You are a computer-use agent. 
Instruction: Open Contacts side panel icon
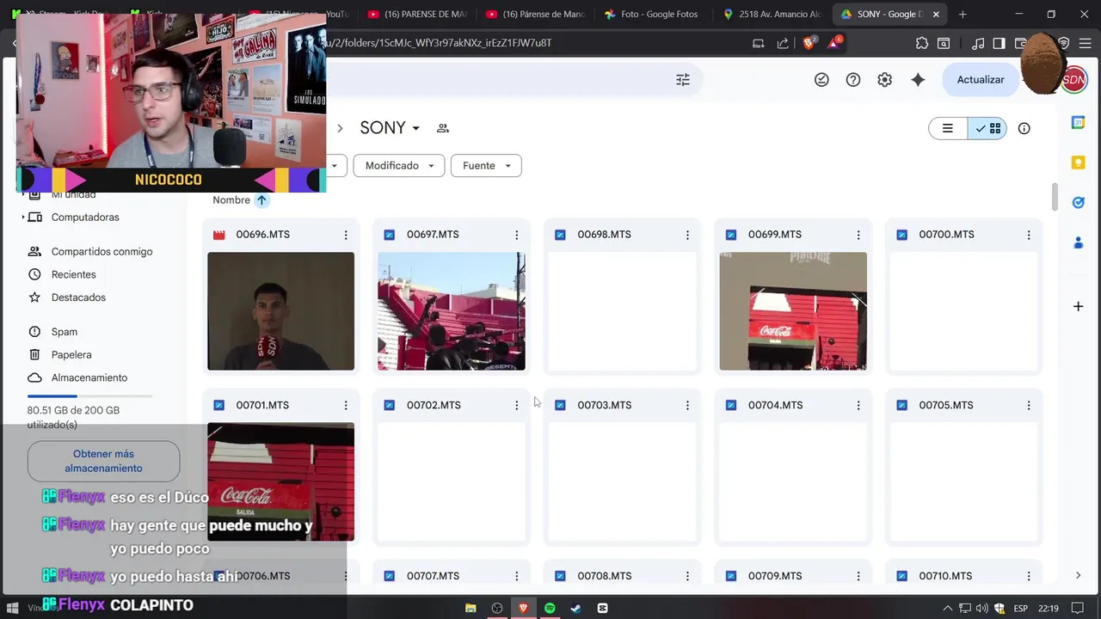[x=1078, y=243]
